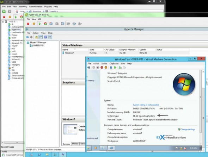Click green back arrow in vSphere Client
208x157 pixels.
coord(4,11)
